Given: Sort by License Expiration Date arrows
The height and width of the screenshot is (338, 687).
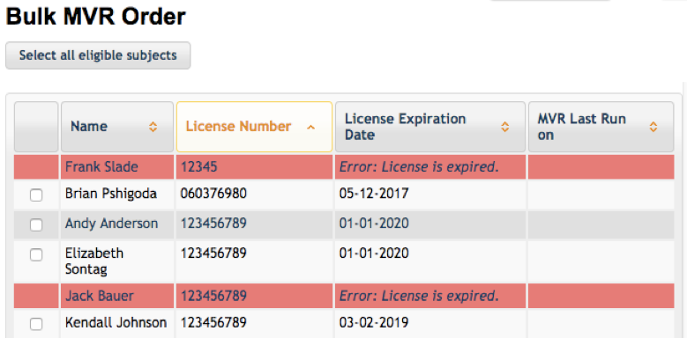Looking at the screenshot, I should [504, 127].
